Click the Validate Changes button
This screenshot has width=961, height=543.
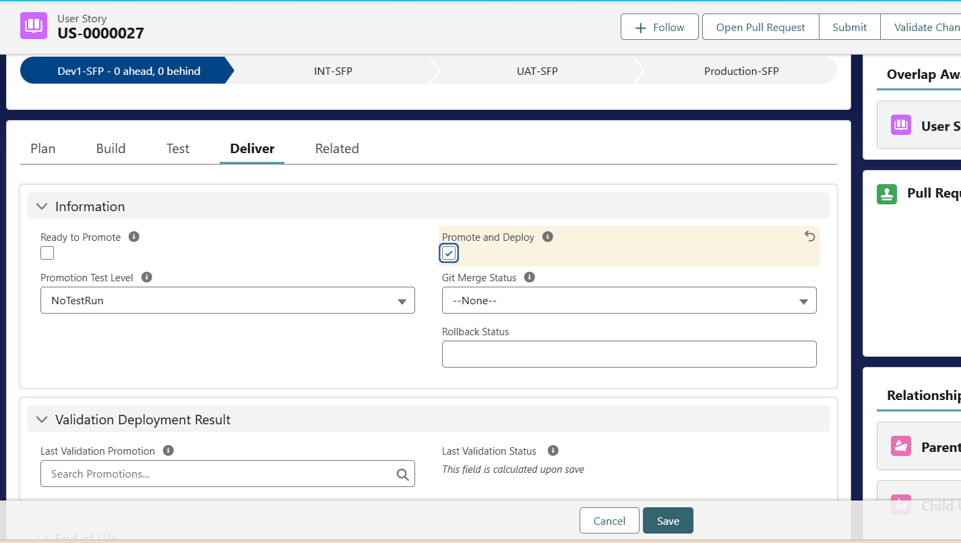pyautogui.click(x=921, y=27)
